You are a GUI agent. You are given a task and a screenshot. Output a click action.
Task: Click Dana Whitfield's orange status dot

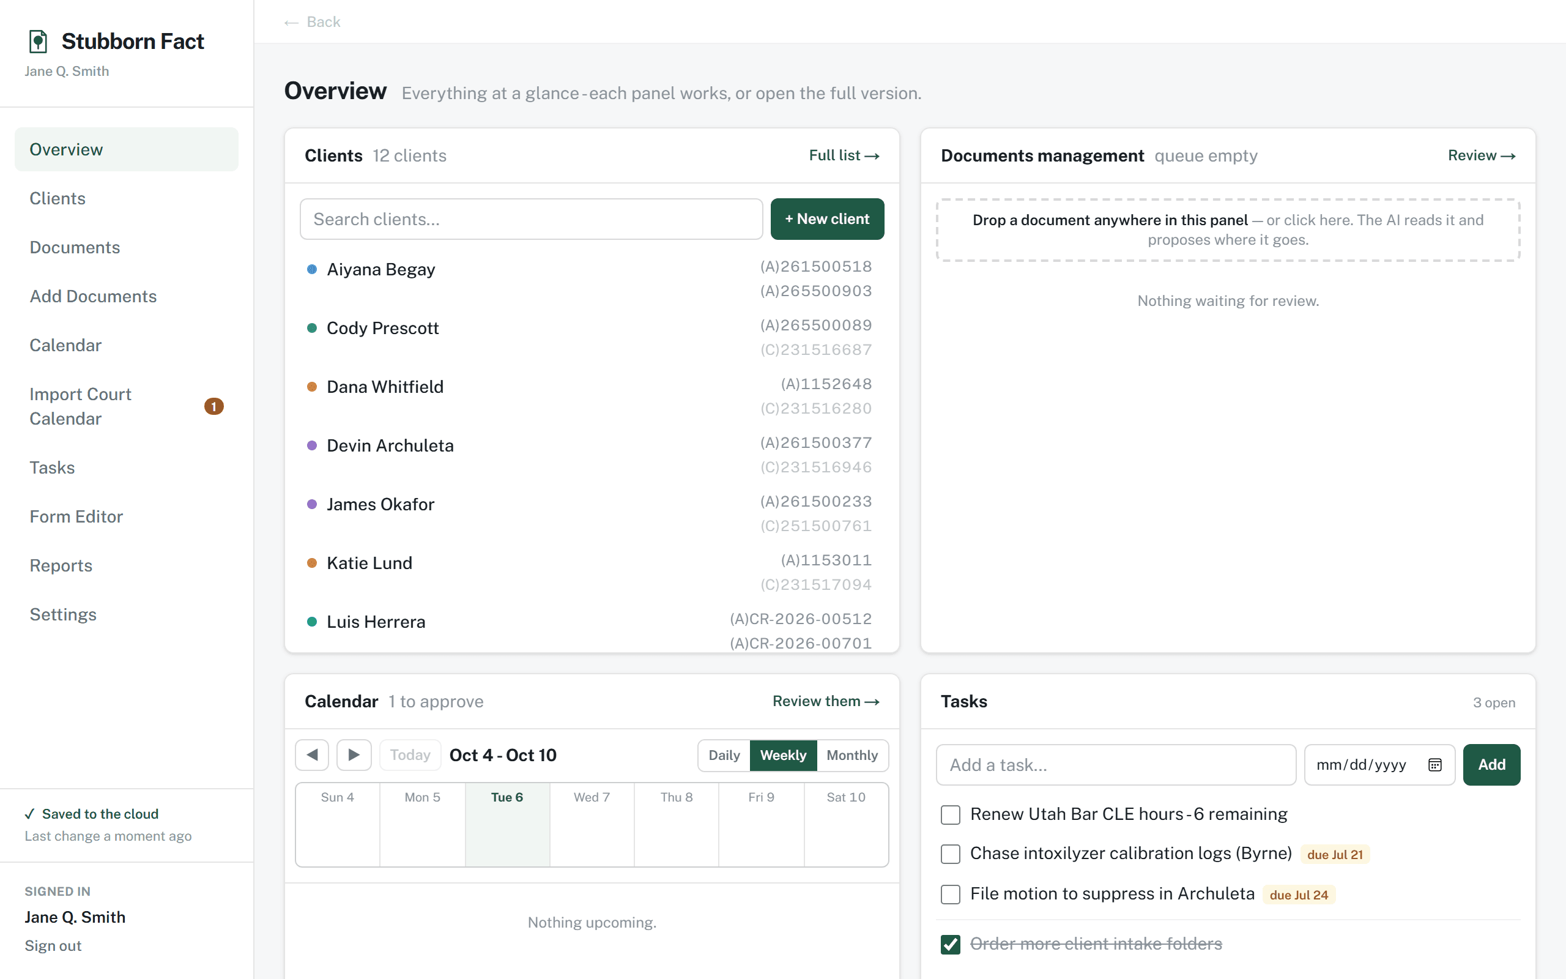(312, 387)
